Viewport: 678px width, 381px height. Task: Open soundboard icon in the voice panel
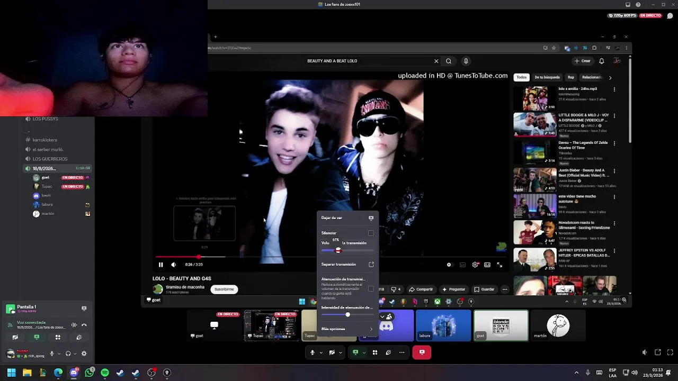pos(79,337)
